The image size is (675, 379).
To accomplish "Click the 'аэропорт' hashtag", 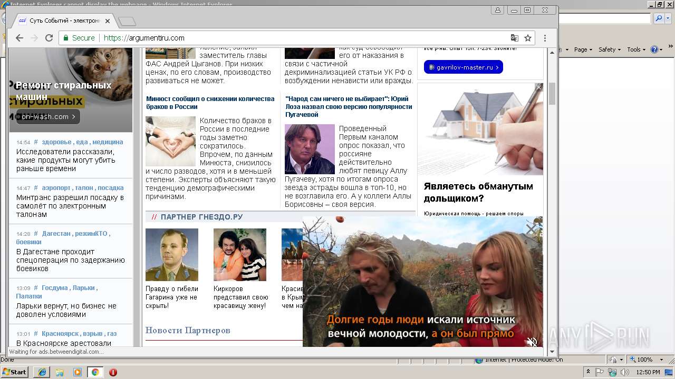I will point(56,188).
